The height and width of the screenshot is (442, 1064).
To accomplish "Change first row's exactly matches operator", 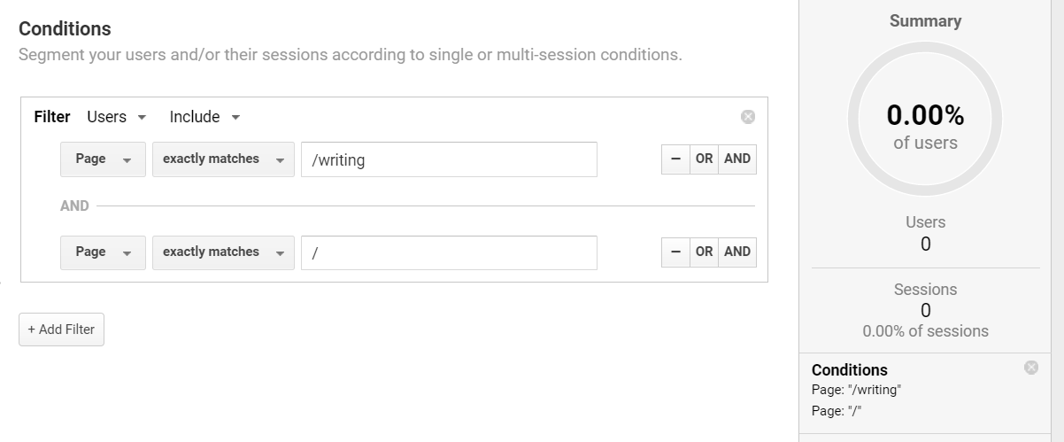I will pos(223,159).
